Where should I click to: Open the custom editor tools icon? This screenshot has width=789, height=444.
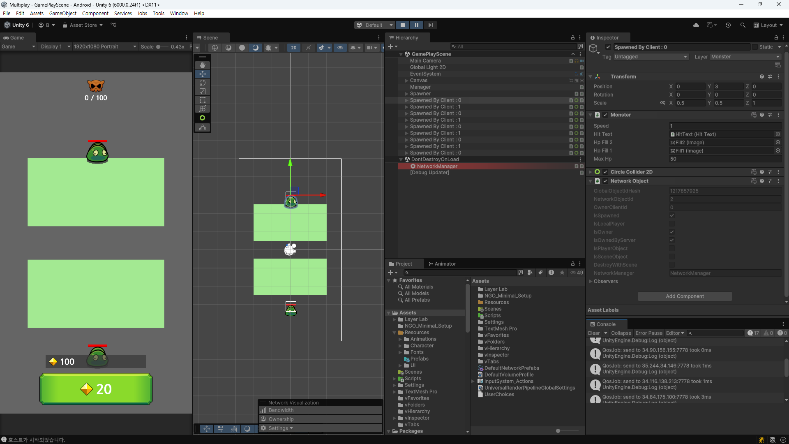coord(203,127)
